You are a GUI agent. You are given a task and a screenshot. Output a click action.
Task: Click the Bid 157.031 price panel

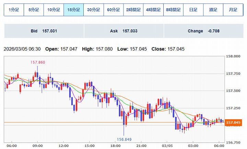(x=44, y=31)
